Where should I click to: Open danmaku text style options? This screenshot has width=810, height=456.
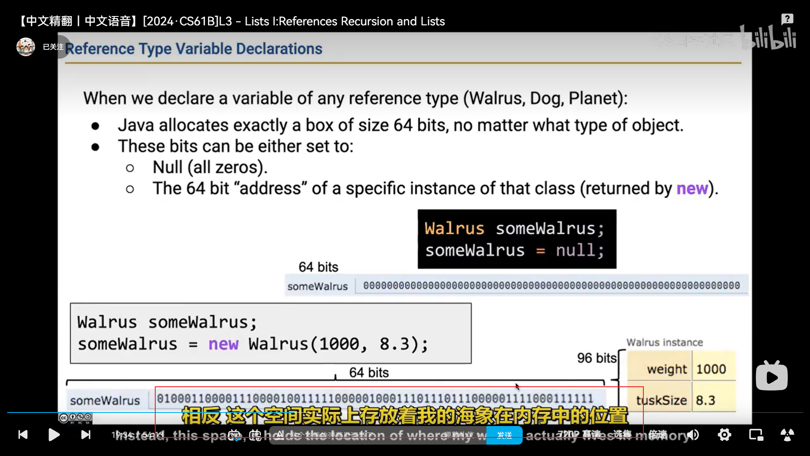click(x=280, y=435)
